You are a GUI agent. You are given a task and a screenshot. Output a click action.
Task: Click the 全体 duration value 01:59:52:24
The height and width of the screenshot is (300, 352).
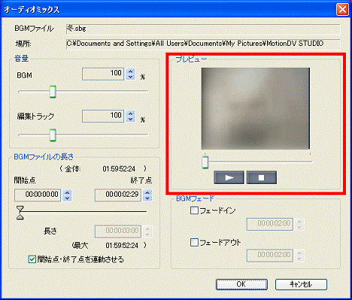coord(119,169)
